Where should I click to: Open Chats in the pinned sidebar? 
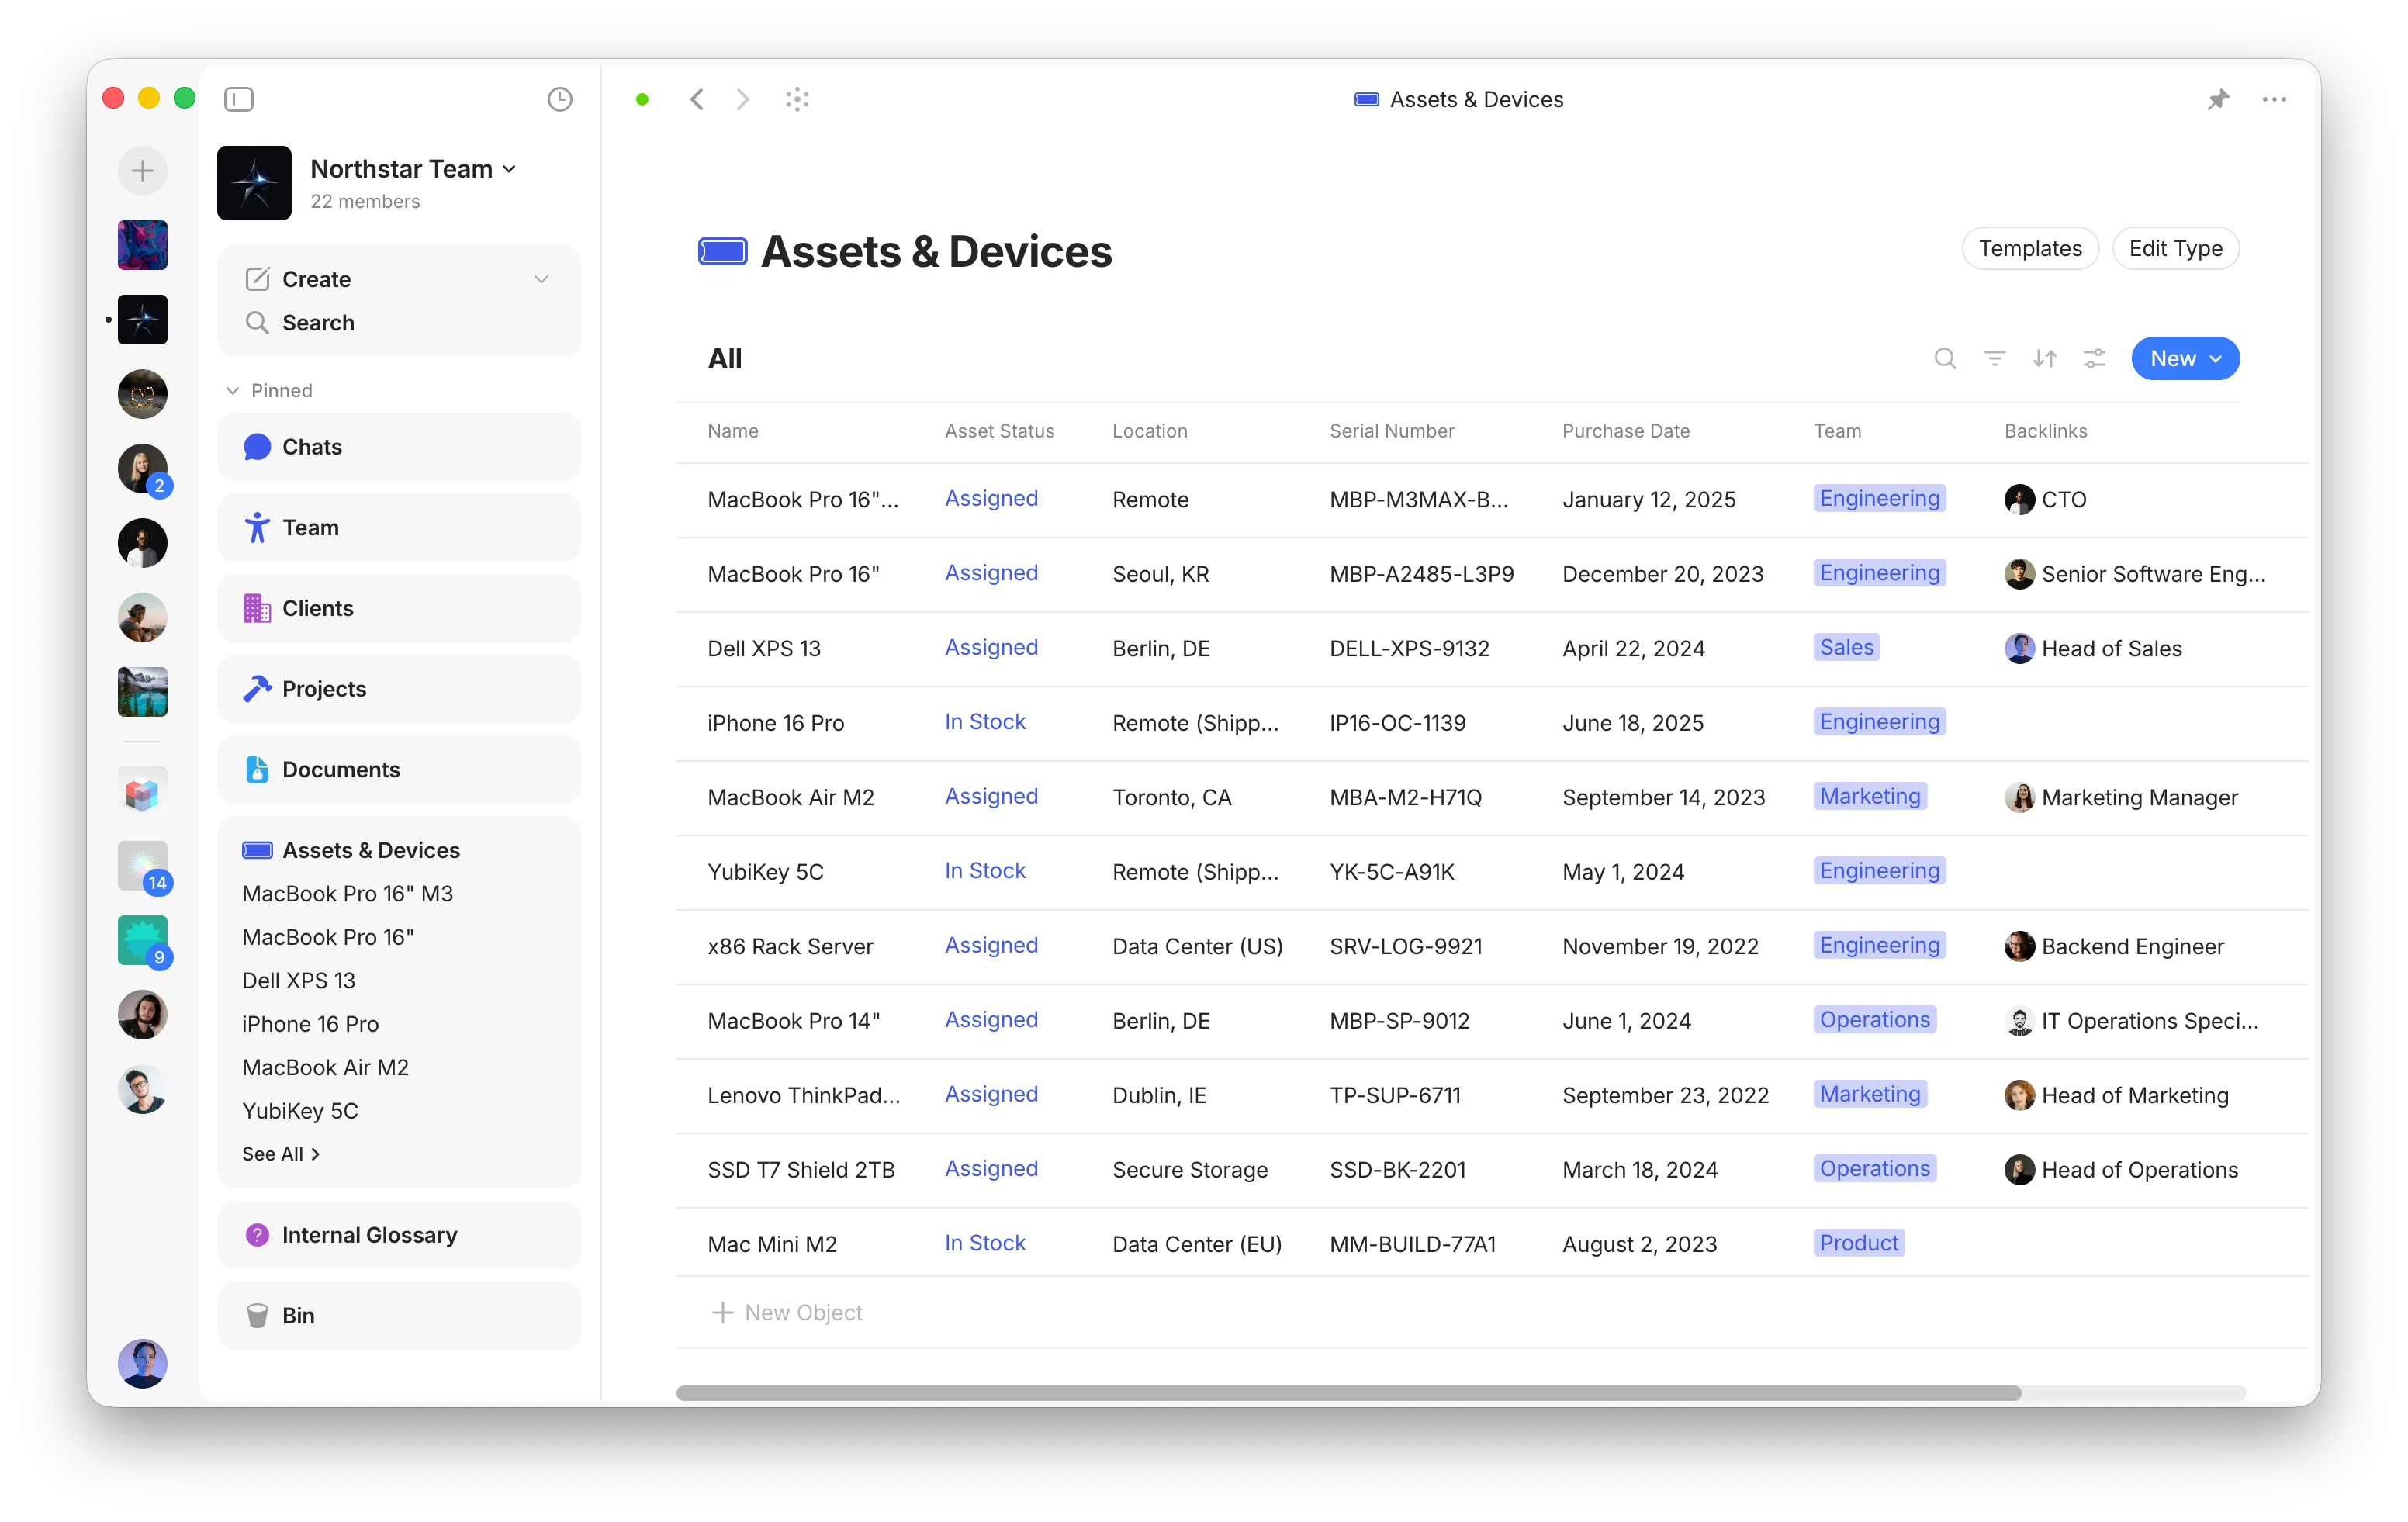click(x=398, y=447)
